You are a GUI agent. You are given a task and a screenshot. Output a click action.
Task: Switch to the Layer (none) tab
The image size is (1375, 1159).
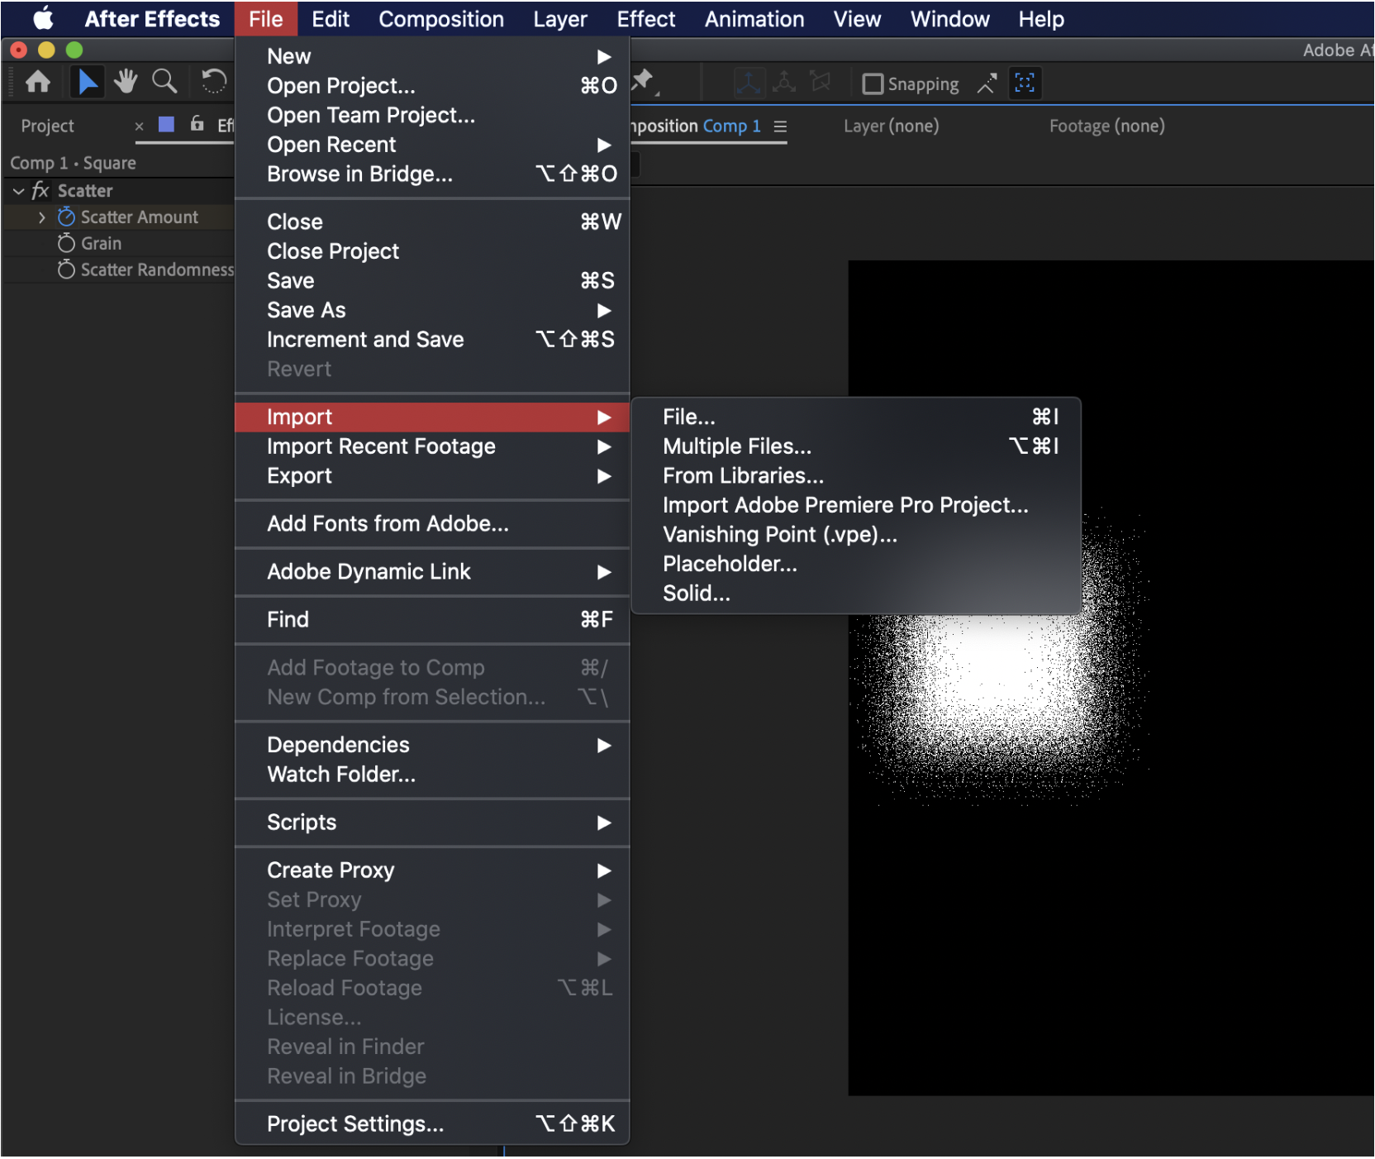(891, 126)
